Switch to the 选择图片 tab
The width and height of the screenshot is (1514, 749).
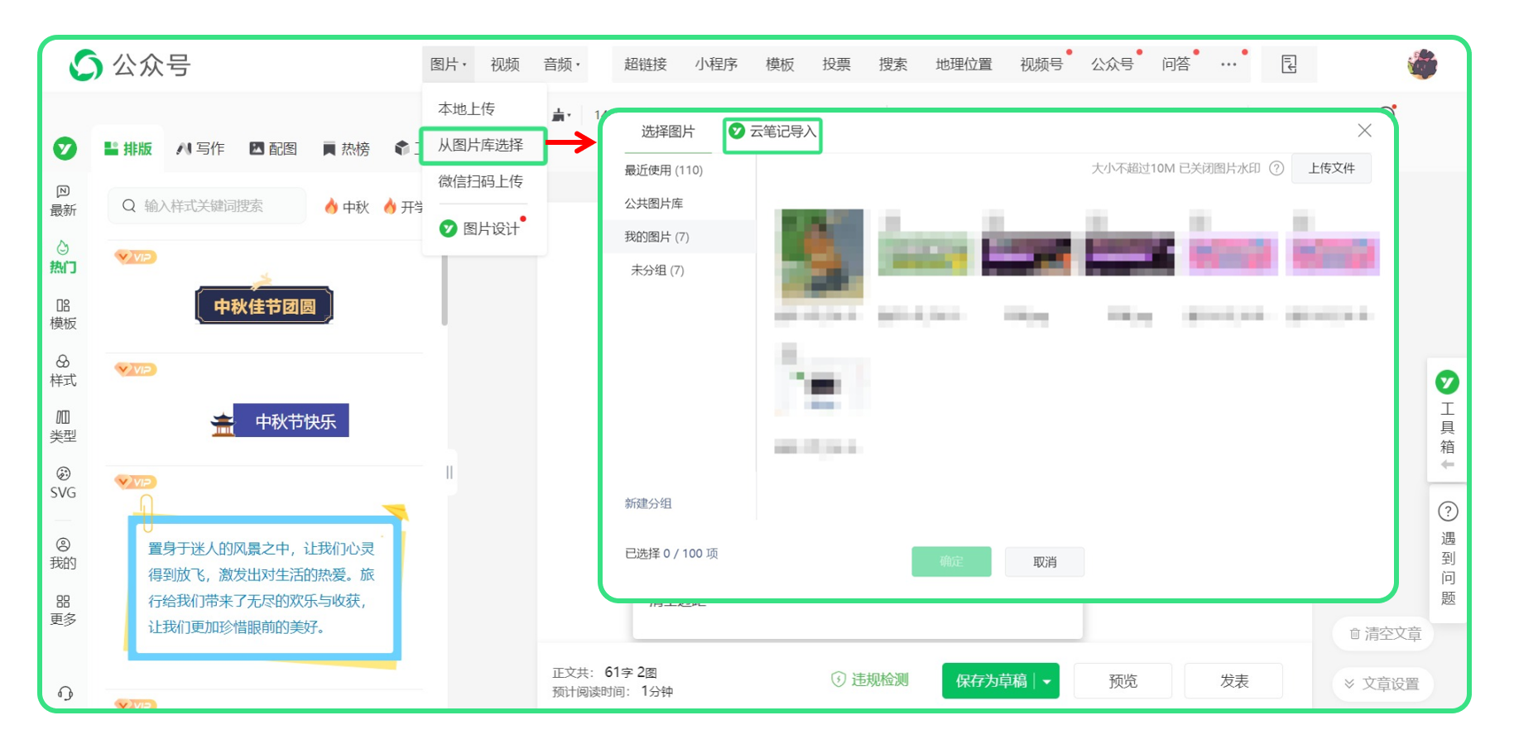668,132
